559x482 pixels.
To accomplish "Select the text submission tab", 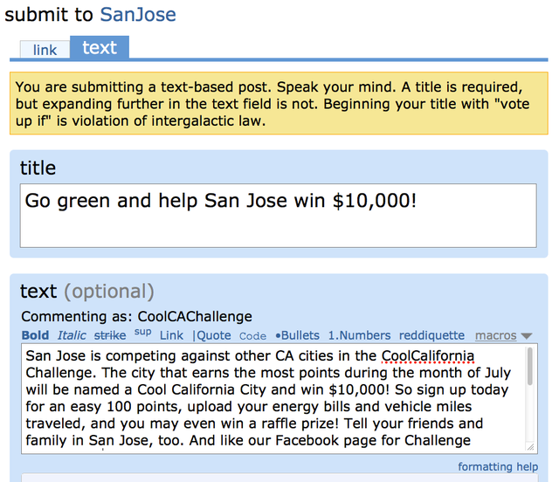I will click(x=100, y=48).
